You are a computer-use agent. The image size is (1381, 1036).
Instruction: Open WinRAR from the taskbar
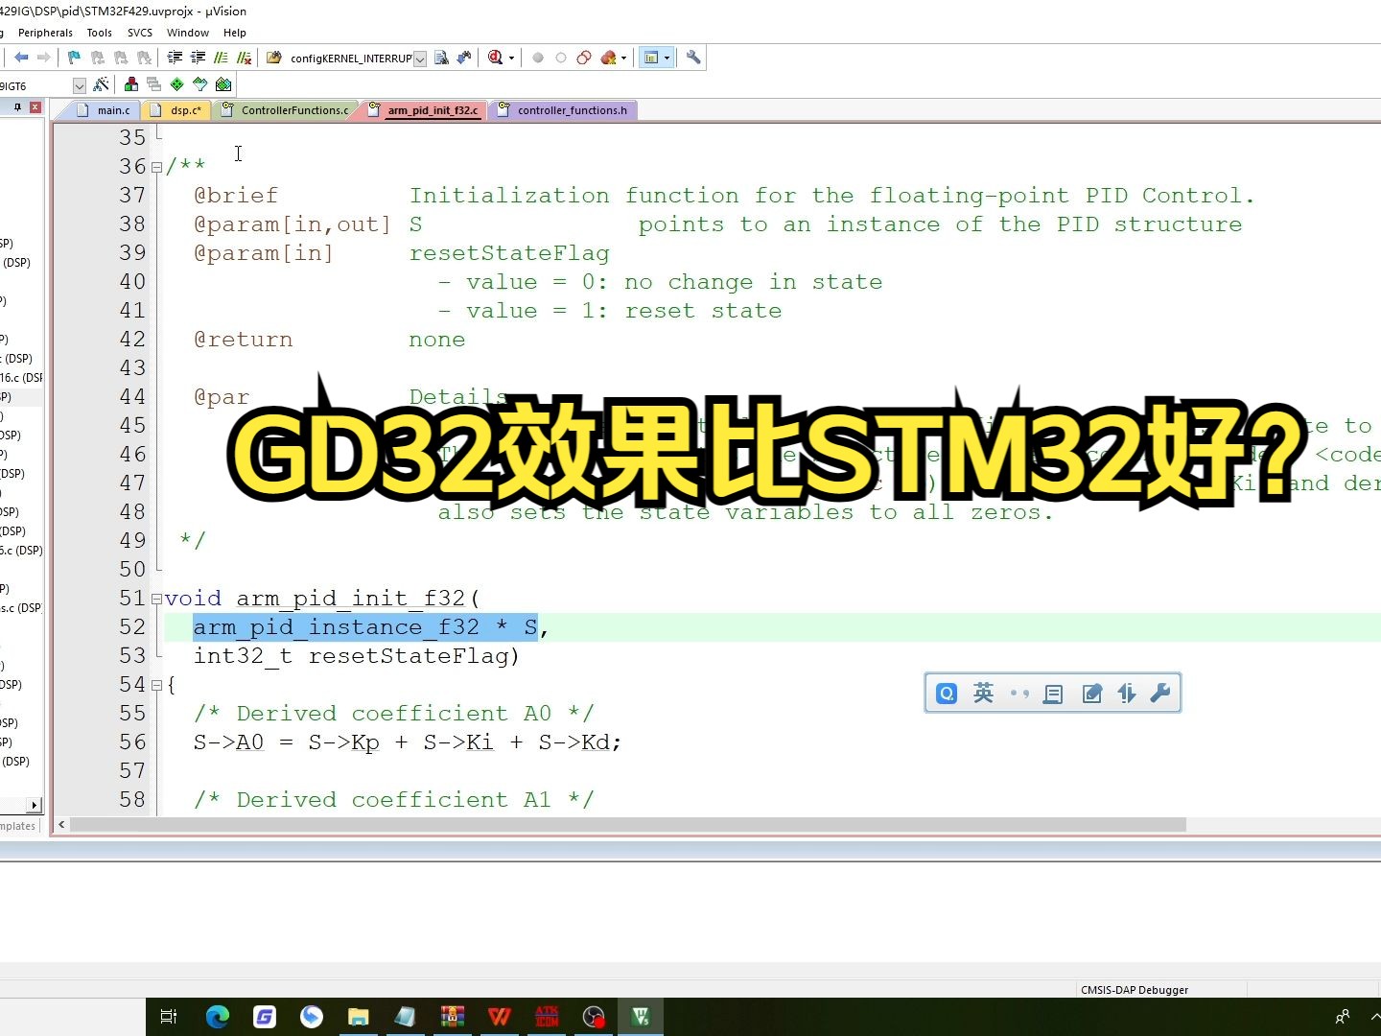tap(453, 1017)
